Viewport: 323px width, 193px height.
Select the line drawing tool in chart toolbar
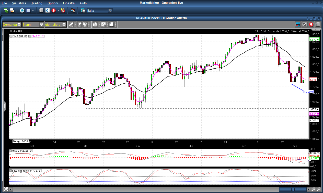(x=72, y=24)
